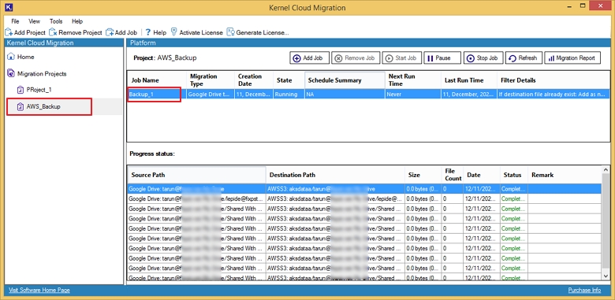
Task: Click the NA schedule summary cell
Action: click(345, 94)
